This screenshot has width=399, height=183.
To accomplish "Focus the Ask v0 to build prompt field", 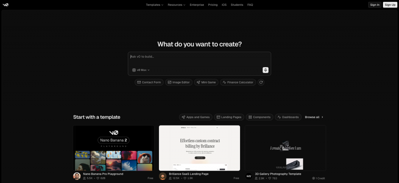I will 199,57.
